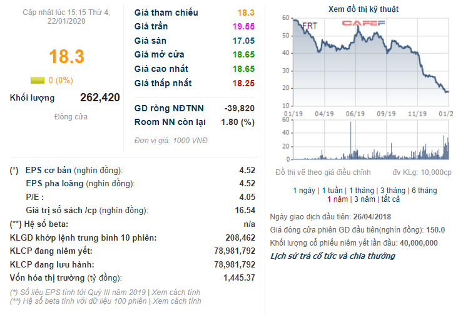
Task: Open 'Xem đồ thị kỹ thuật' link
Action: click(x=363, y=9)
